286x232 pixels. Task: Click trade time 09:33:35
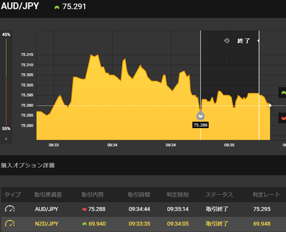[139, 224]
